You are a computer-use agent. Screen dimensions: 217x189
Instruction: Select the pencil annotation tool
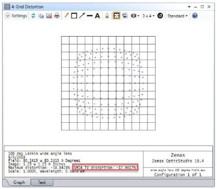click(x=66, y=16)
